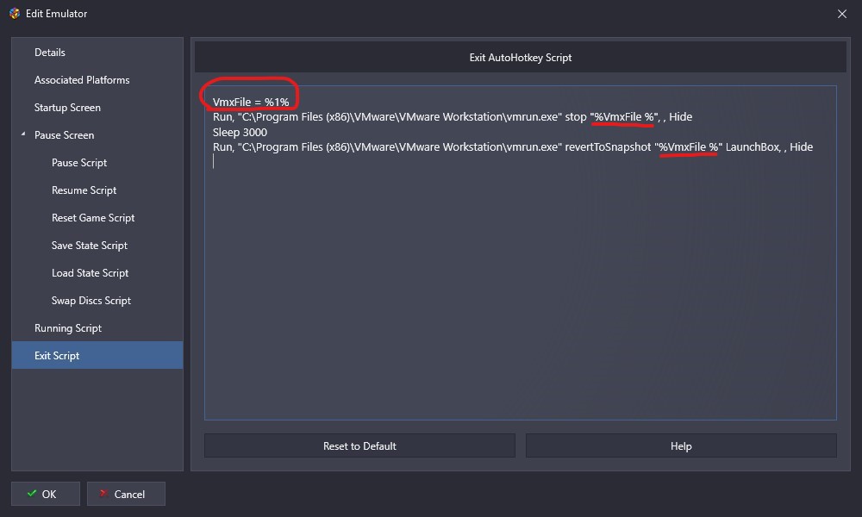Click Reset to Default button
862x517 pixels.
pos(359,446)
